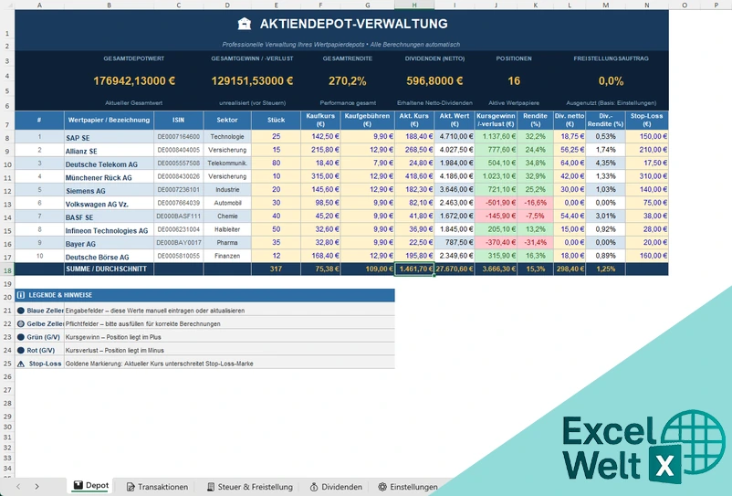Click Deutsche Telekom Div.-Rendite 4,35%
The image size is (732, 496).
(x=605, y=164)
